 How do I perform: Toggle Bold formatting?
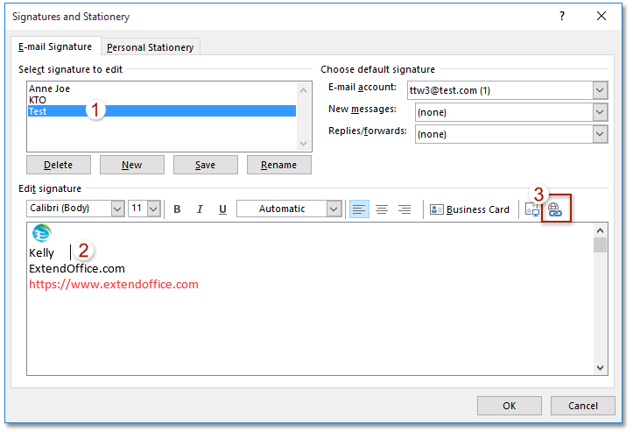click(177, 209)
